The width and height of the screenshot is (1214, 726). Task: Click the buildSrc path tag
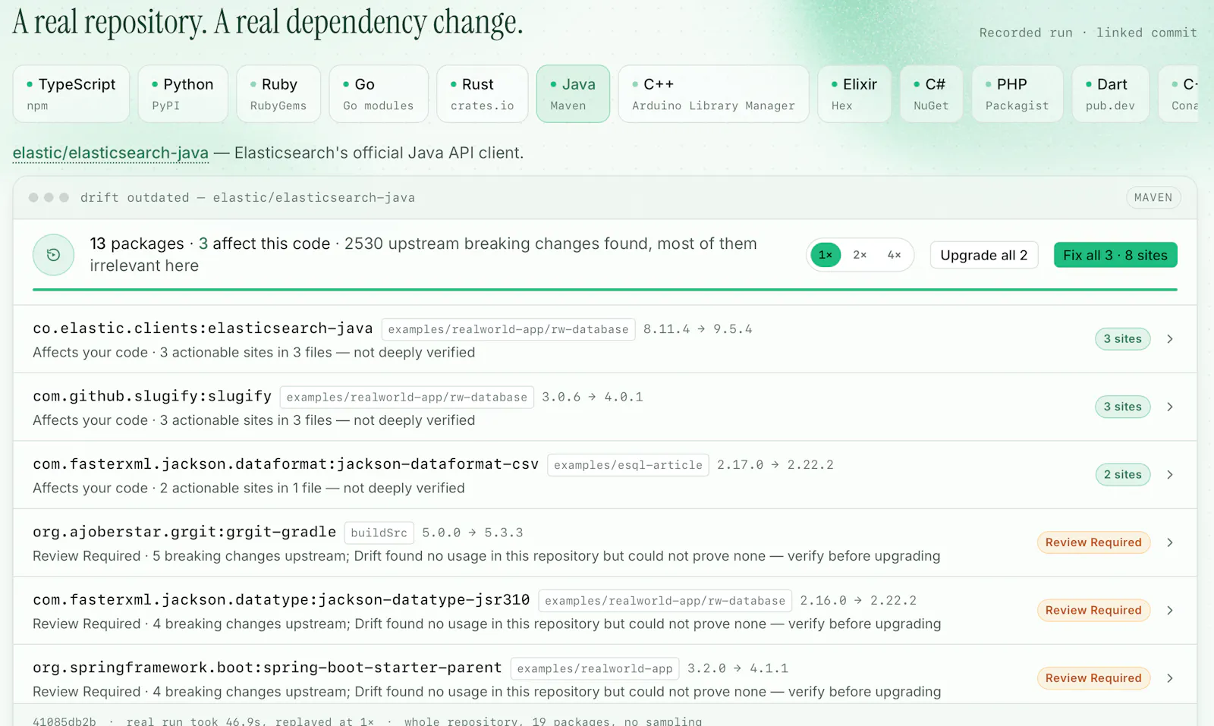[379, 533]
